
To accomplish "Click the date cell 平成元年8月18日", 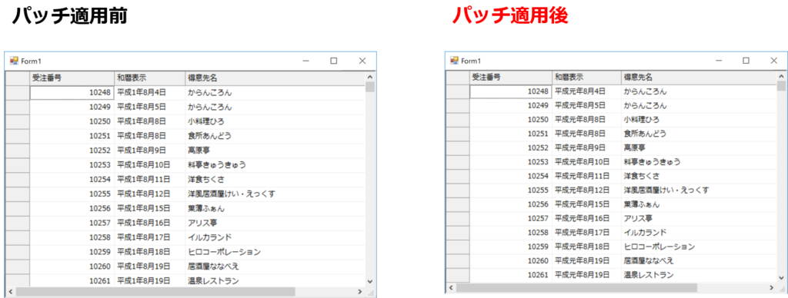I will tap(586, 247).
